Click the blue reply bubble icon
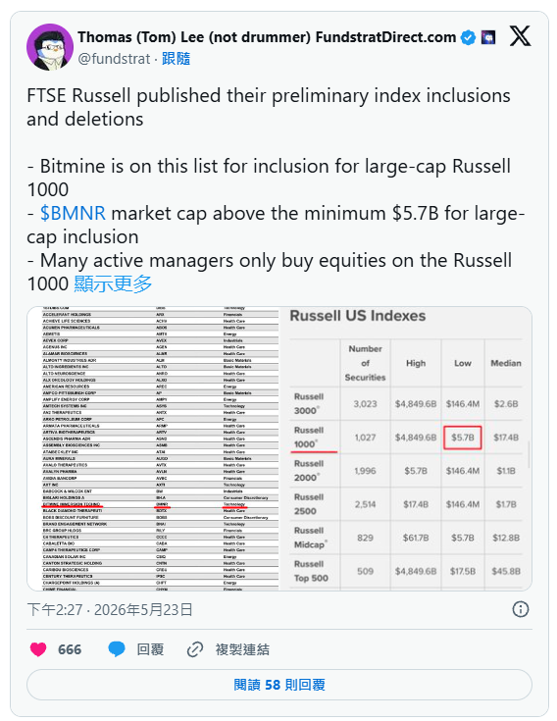The width and height of the screenshot is (557, 721). [117, 649]
